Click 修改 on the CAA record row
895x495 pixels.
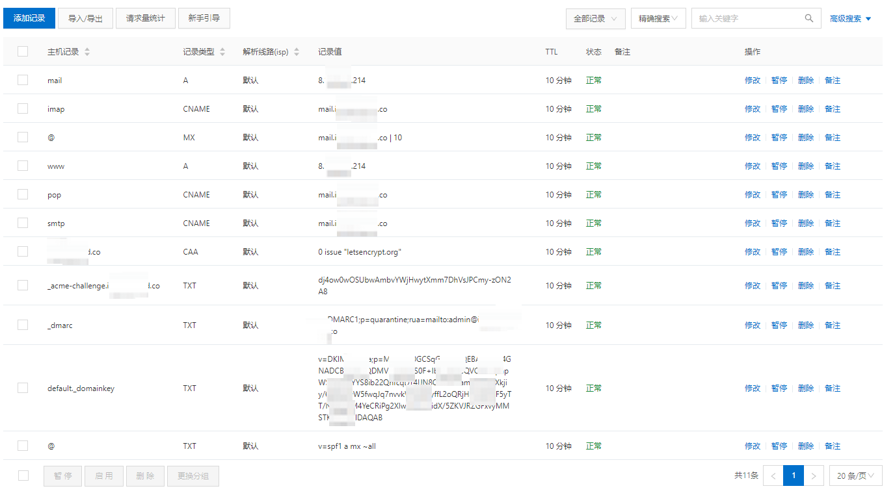[x=753, y=252]
